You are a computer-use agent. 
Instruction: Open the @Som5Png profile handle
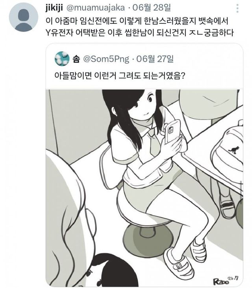click(106, 59)
